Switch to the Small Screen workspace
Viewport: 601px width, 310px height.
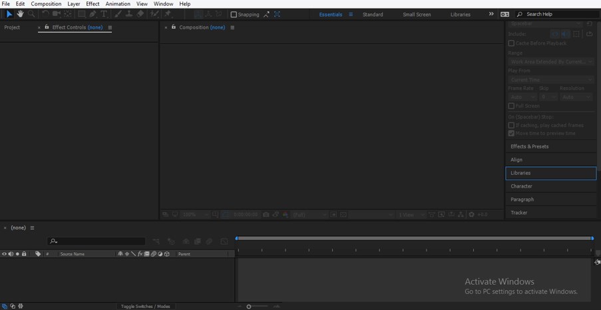417,15
